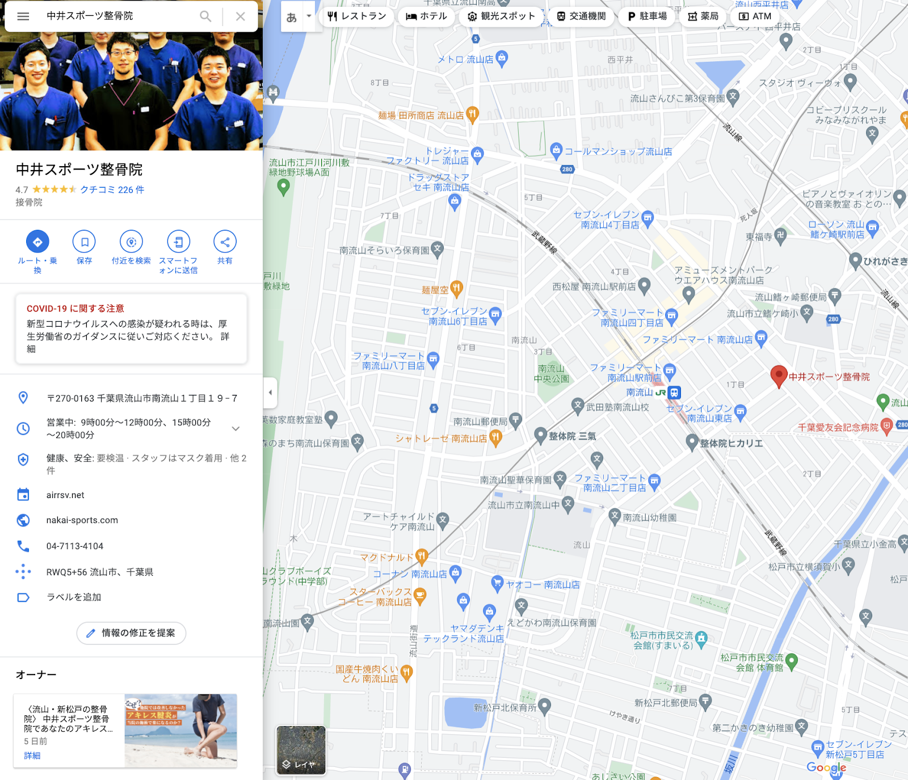908x780 pixels.
Task: Click the clock icon for hours
Action: pos(23,428)
